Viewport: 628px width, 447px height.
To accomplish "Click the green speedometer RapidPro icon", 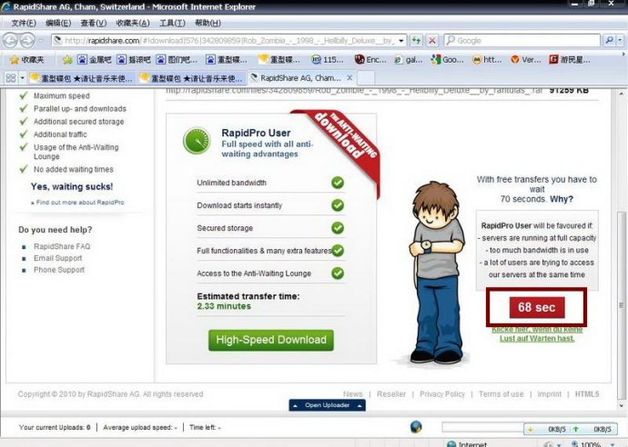I will [x=197, y=141].
